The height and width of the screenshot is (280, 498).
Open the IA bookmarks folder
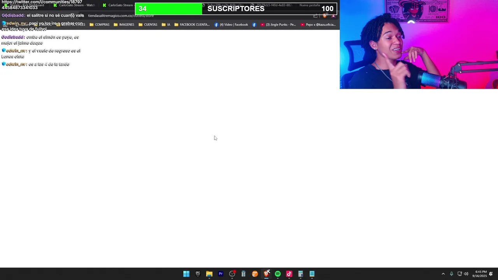[x=166, y=24]
